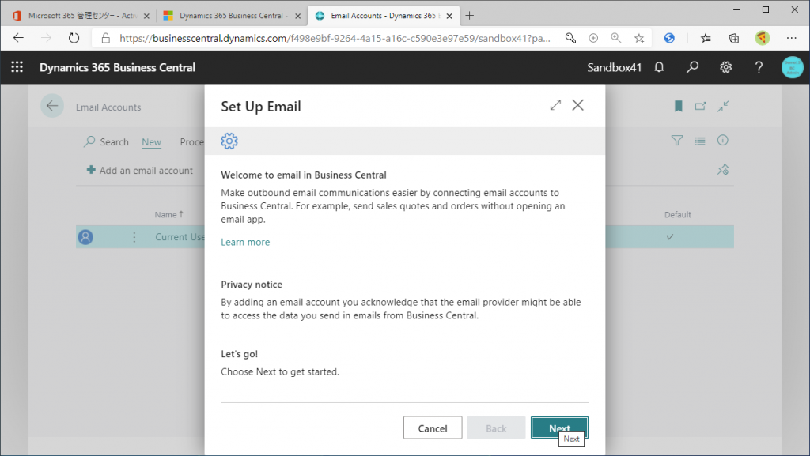Screen dimensions: 810x456
Task: Click the zoom magnifier icon in address bar
Action: (x=615, y=38)
